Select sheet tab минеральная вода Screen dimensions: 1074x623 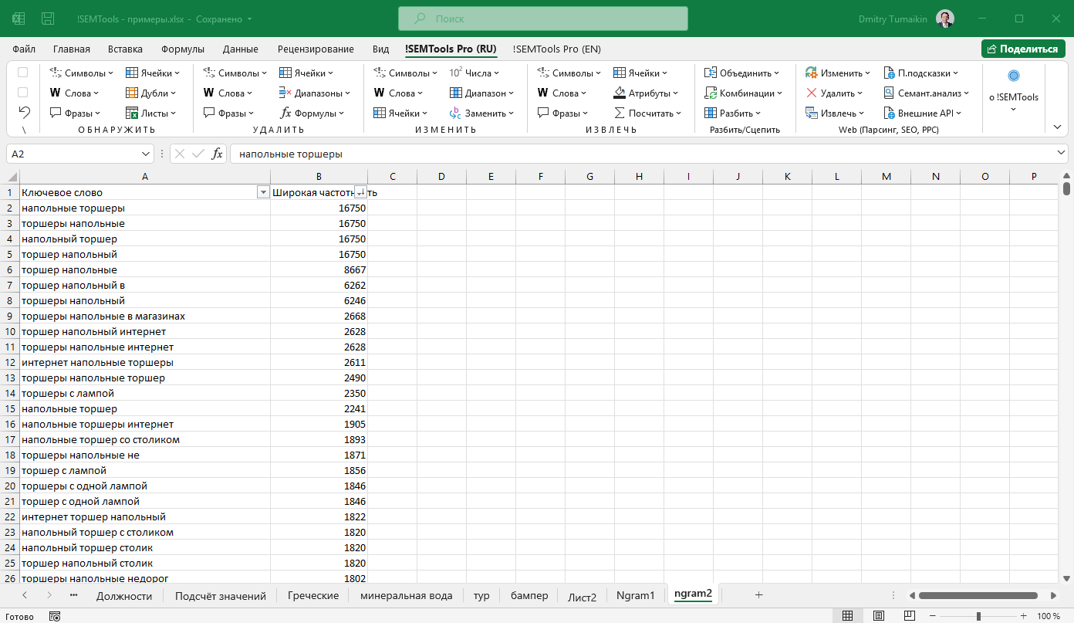coord(407,596)
